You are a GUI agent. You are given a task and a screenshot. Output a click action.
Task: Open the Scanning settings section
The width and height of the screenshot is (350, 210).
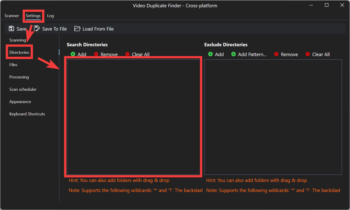17,40
